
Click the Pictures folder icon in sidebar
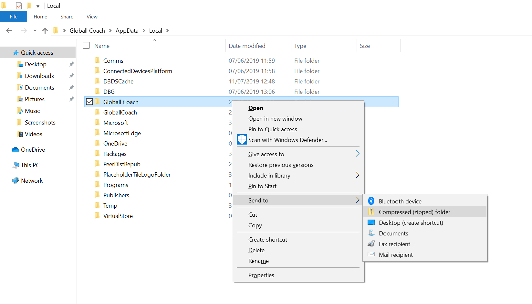pos(20,99)
